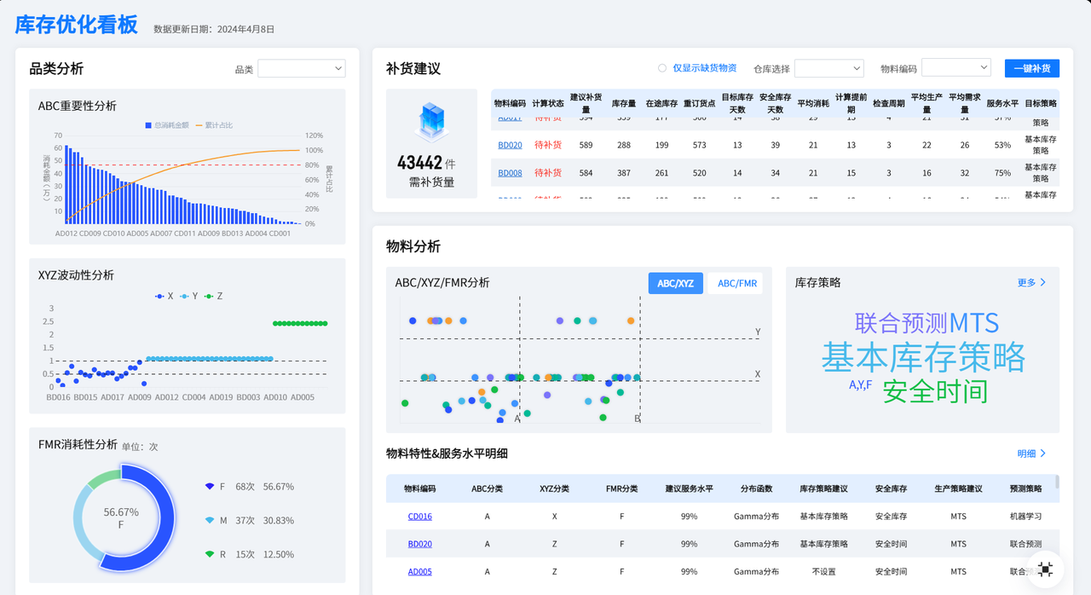Open BD020 link in service level details
1091x595 pixels.
[x=419, y=544]
